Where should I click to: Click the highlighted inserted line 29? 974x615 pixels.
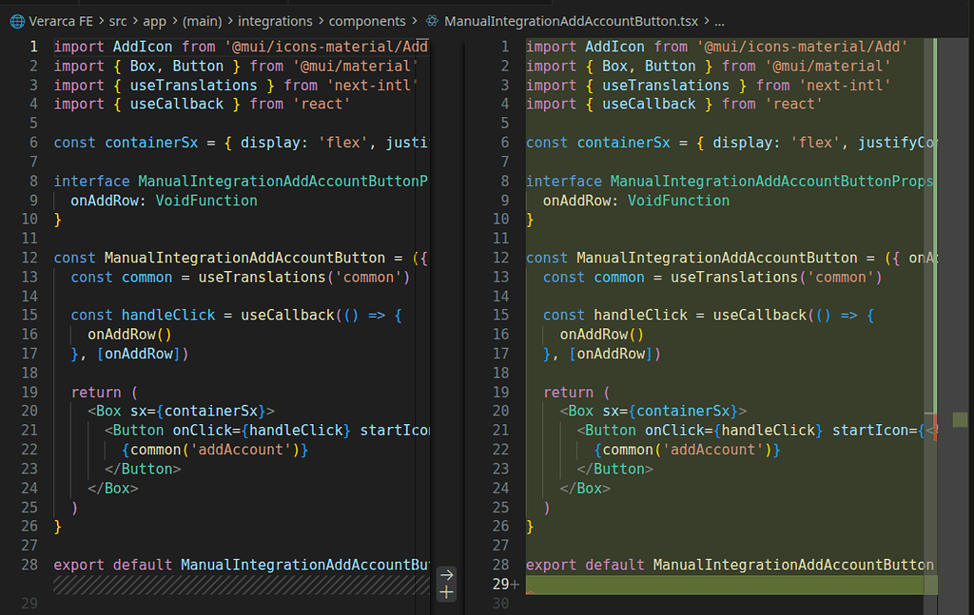713,585
